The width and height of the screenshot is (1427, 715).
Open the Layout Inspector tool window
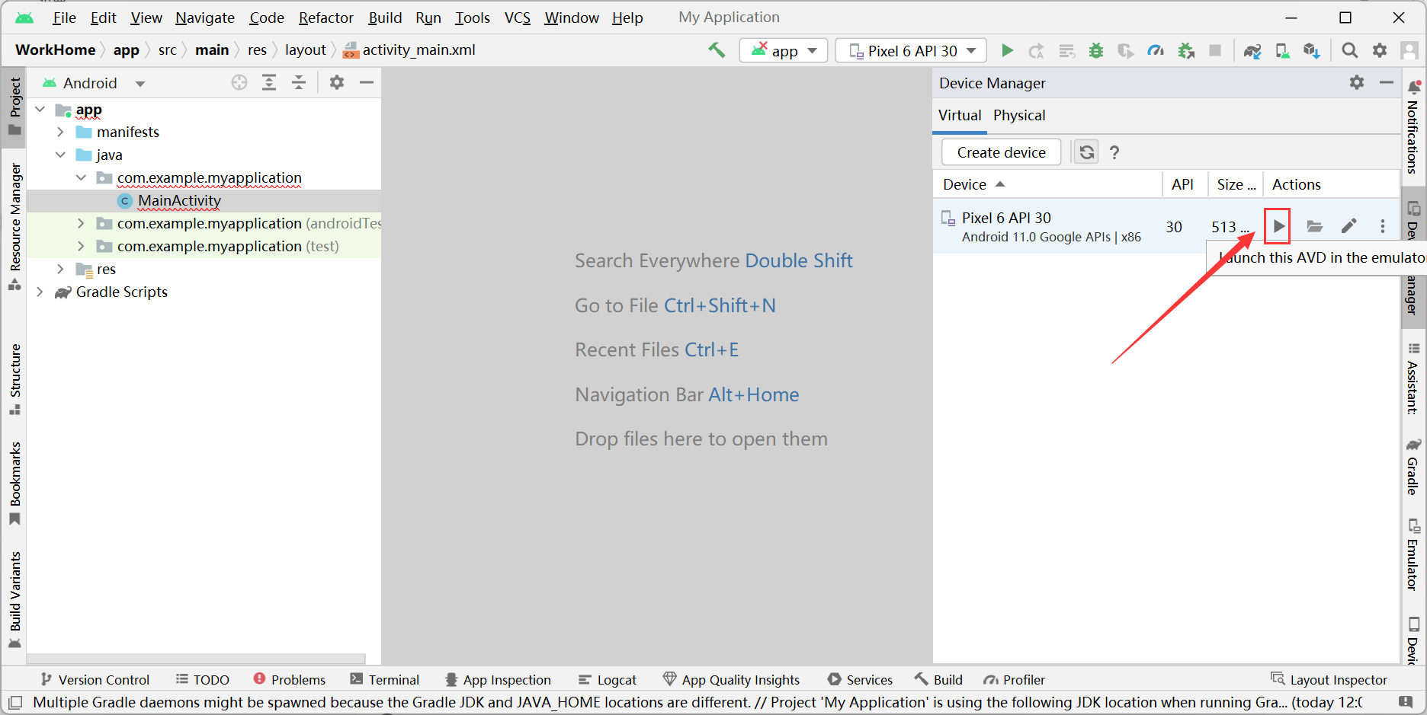pyautogui.click(x=1329, y=679)
